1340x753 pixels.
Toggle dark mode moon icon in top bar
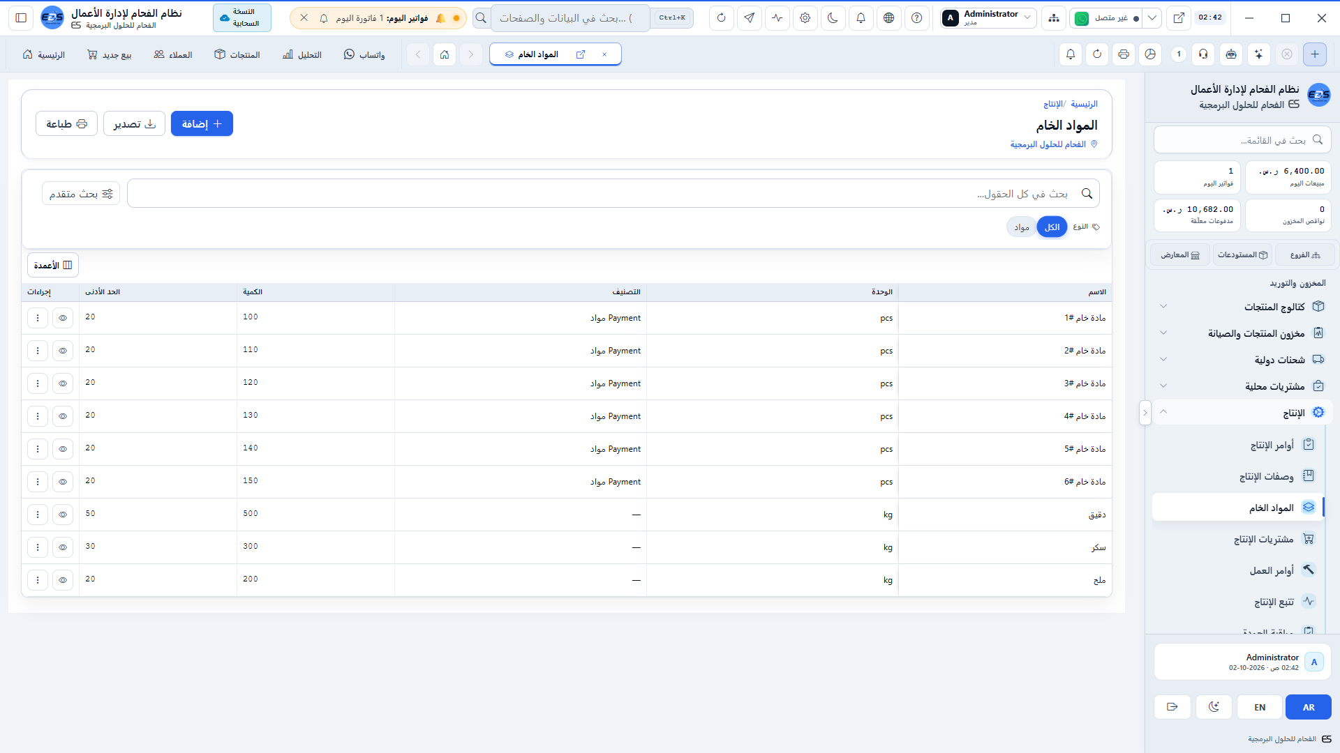[833, 18]
